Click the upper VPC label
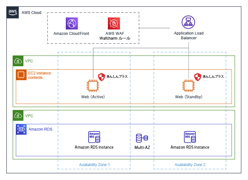Image resolution: width=248 pixels, height=180 pixels. click(x=29, y=61)
